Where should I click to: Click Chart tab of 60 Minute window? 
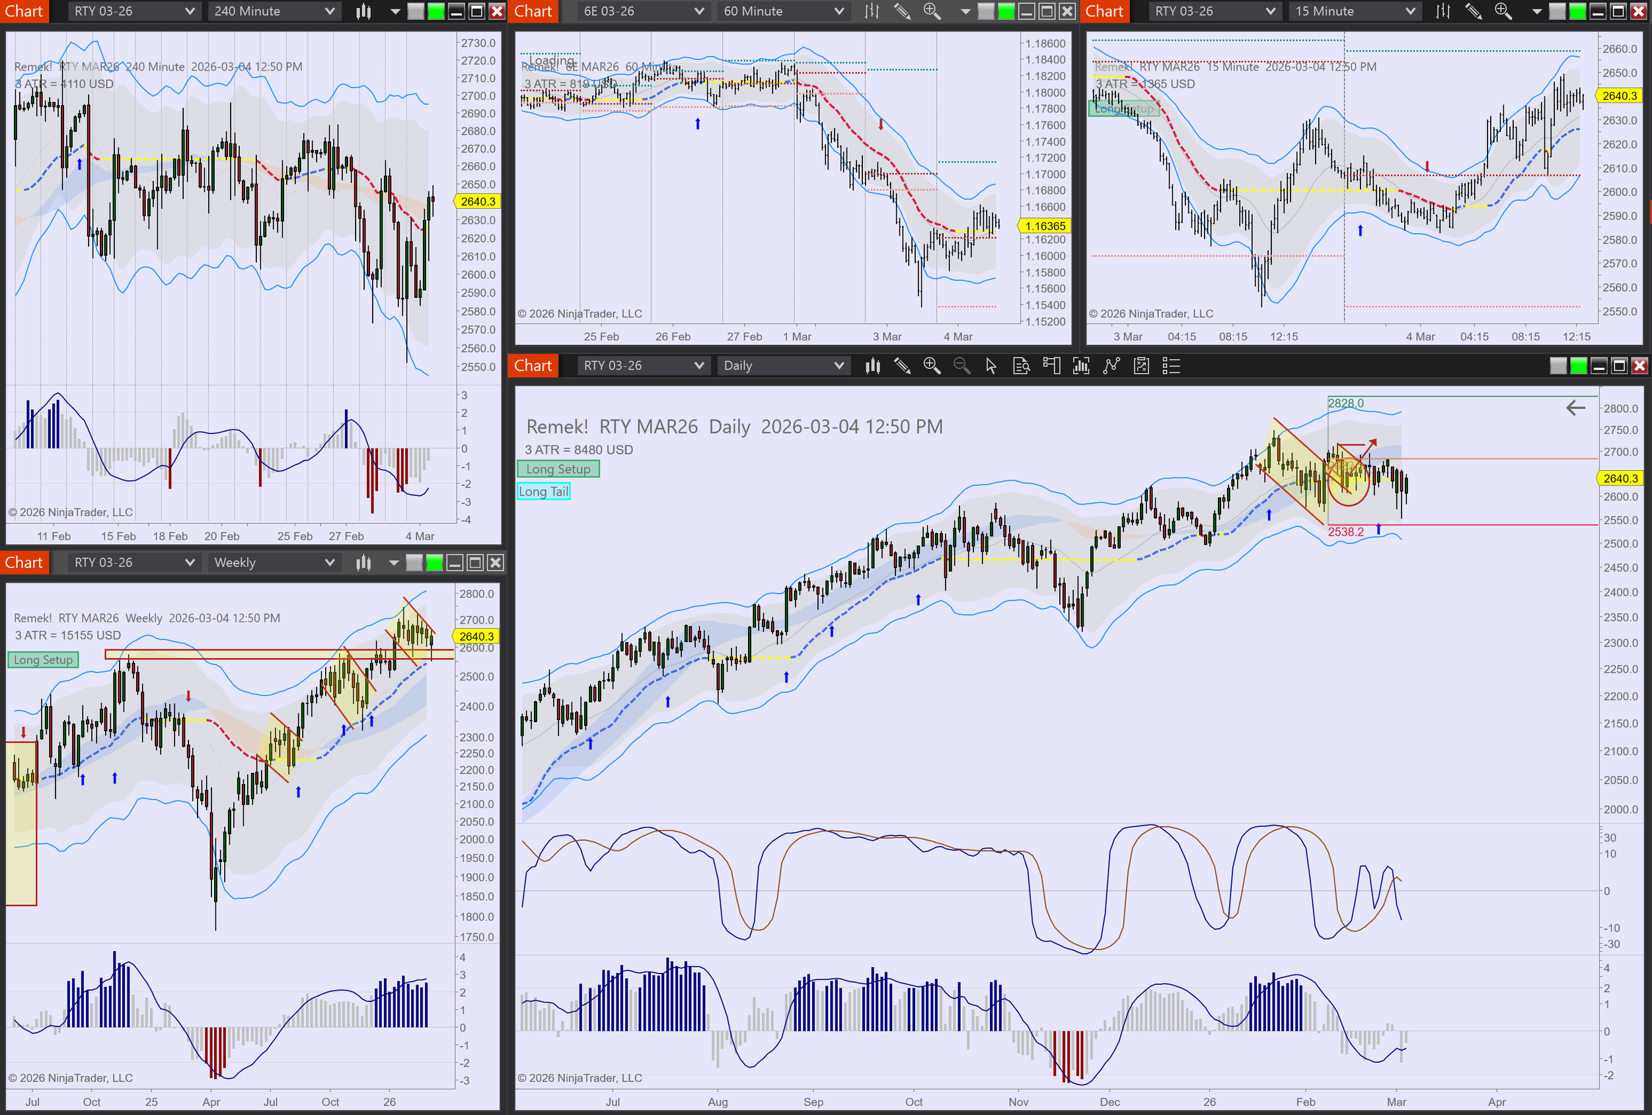[533, 11]
